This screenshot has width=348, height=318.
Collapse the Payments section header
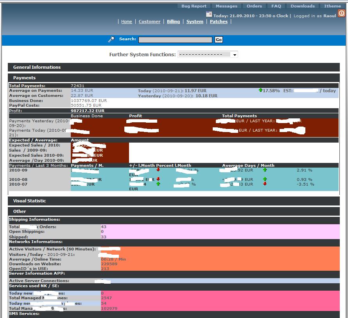(x=24, y=78)
